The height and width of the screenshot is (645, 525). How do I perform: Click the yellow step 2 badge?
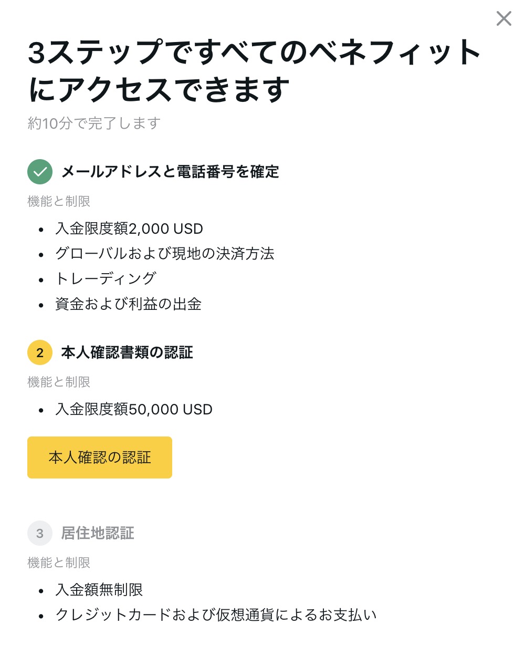point(40,352)
